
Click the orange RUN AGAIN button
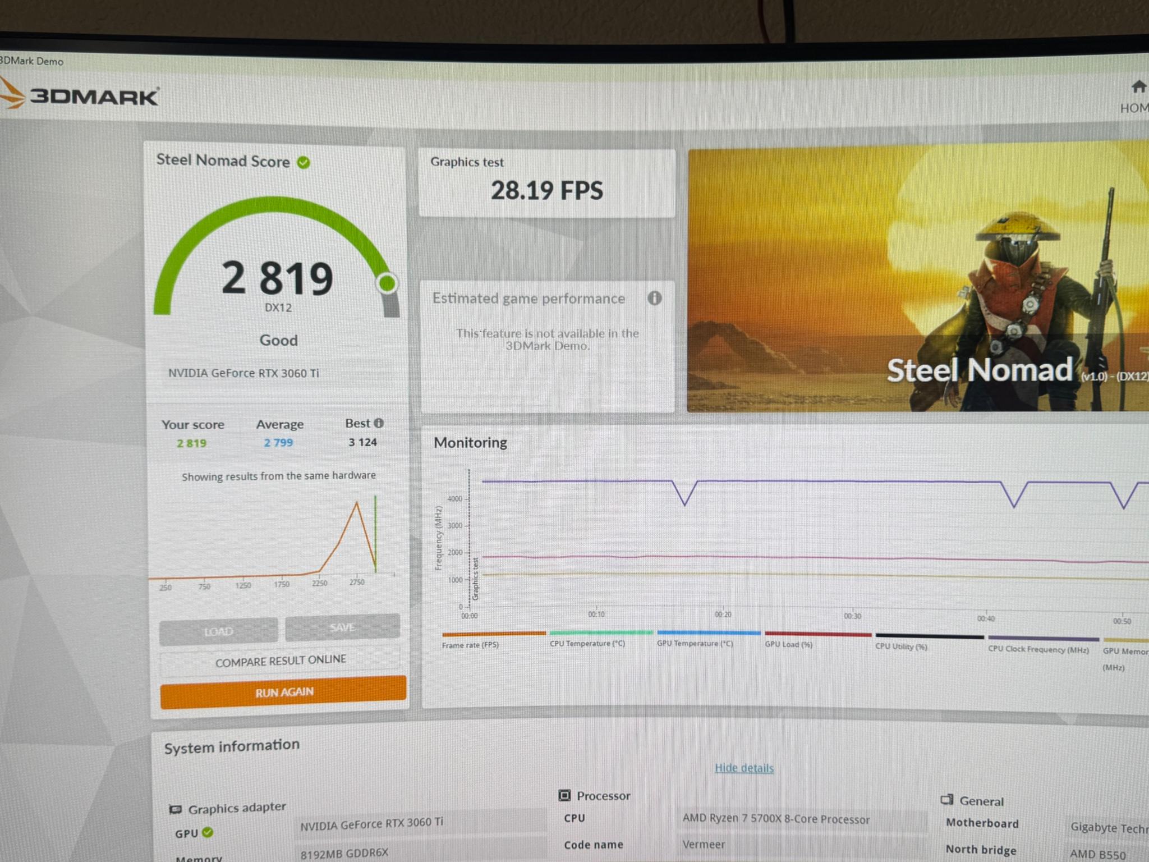(x=283, y=692)
